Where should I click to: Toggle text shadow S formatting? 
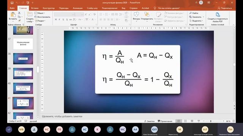(67, 20)
